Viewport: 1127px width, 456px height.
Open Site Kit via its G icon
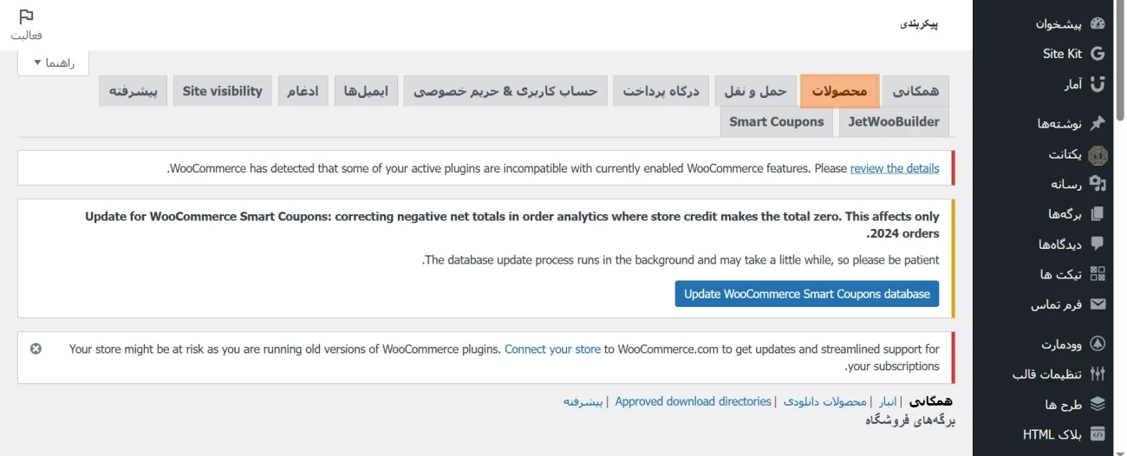pyautogui.click(x=1098, y=54)
